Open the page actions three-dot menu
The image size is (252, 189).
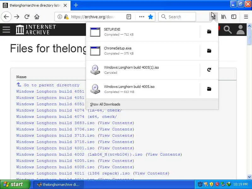[x=141, y=17]
